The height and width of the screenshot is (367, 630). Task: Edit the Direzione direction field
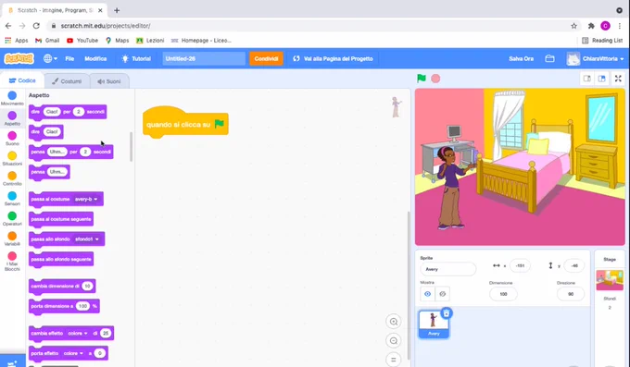tap(570, 294)
